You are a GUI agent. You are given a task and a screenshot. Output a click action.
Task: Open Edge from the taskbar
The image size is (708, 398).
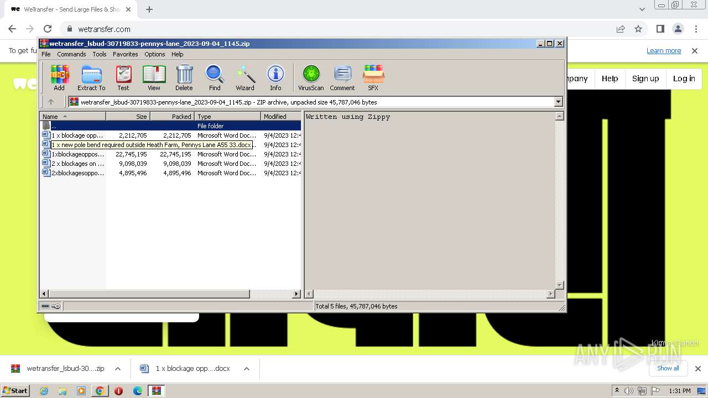point(138,391)
